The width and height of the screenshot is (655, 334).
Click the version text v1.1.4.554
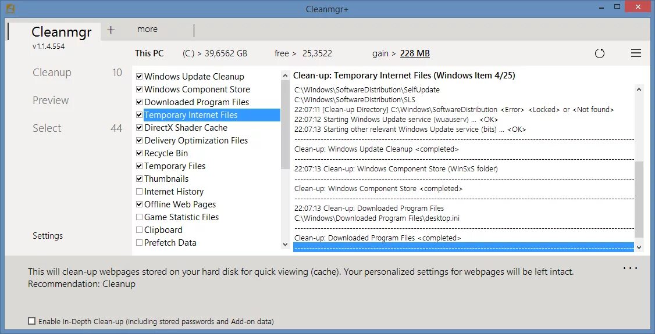(48, 46)
